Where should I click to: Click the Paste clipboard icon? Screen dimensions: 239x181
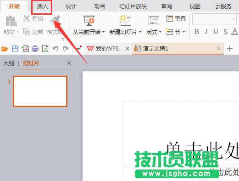11,21
